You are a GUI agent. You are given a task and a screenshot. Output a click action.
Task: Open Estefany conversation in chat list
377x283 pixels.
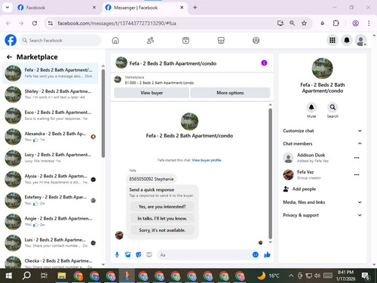[x=51, y=200]
